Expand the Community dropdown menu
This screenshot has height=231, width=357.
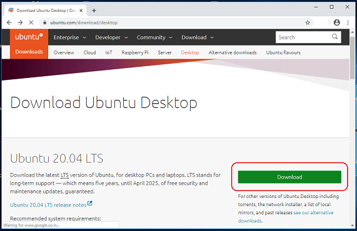tap(154, 37)
